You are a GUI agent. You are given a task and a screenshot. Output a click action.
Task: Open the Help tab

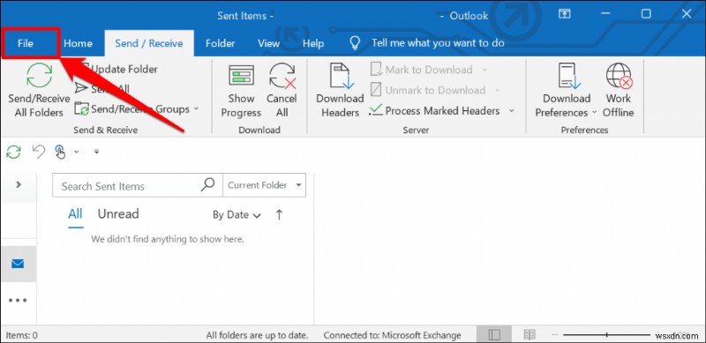coord(313,43)
